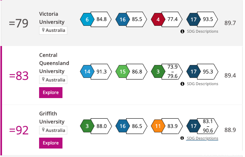Open SDG Descriptions in Central Queensland row
245x157 pixels.
click(203, 84)
